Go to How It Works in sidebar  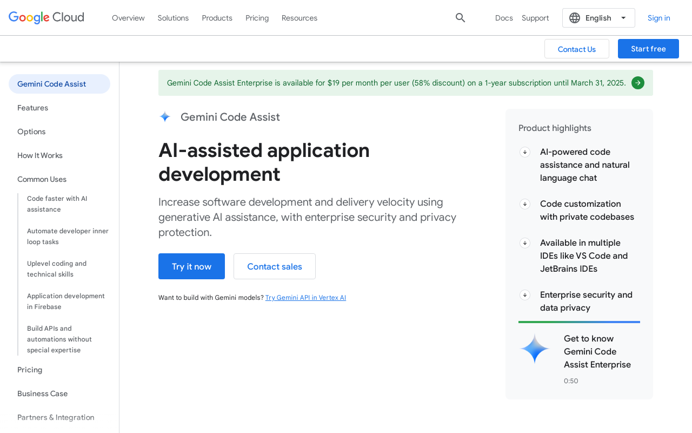[x=40, y=155]
